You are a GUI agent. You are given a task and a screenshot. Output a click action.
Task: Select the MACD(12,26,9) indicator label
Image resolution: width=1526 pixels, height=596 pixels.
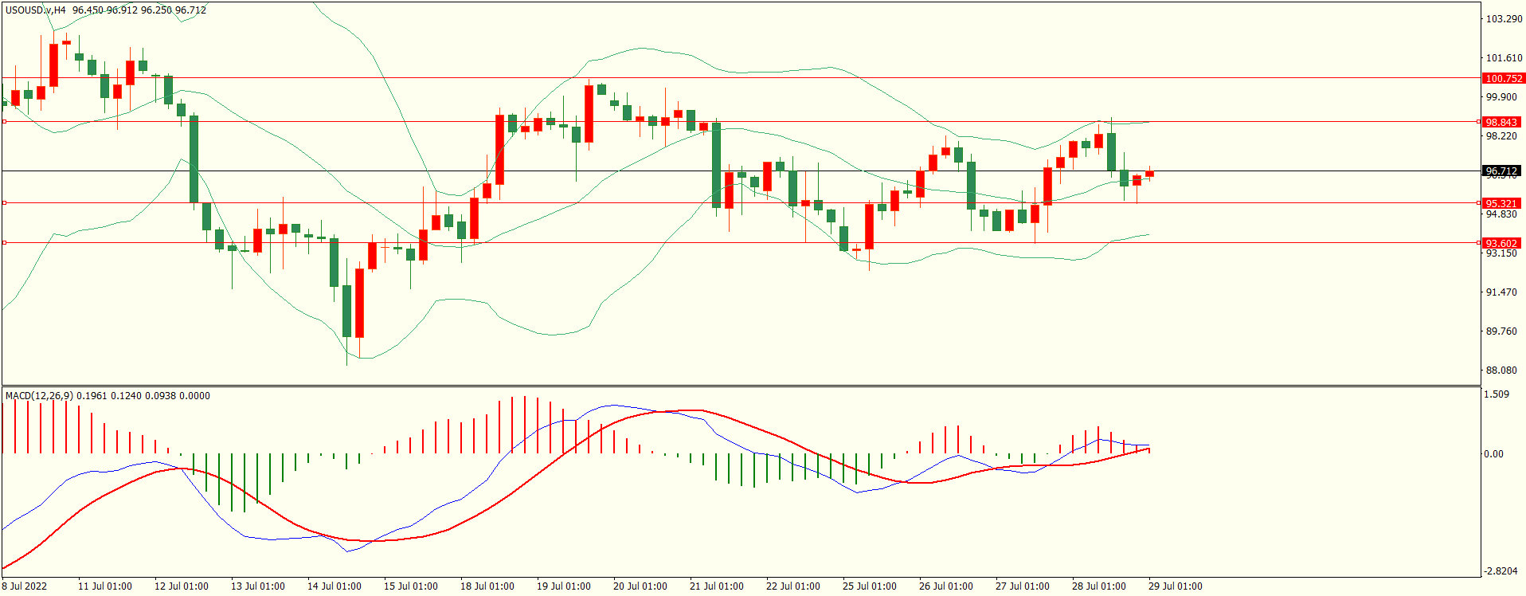(x=39, y=395)
